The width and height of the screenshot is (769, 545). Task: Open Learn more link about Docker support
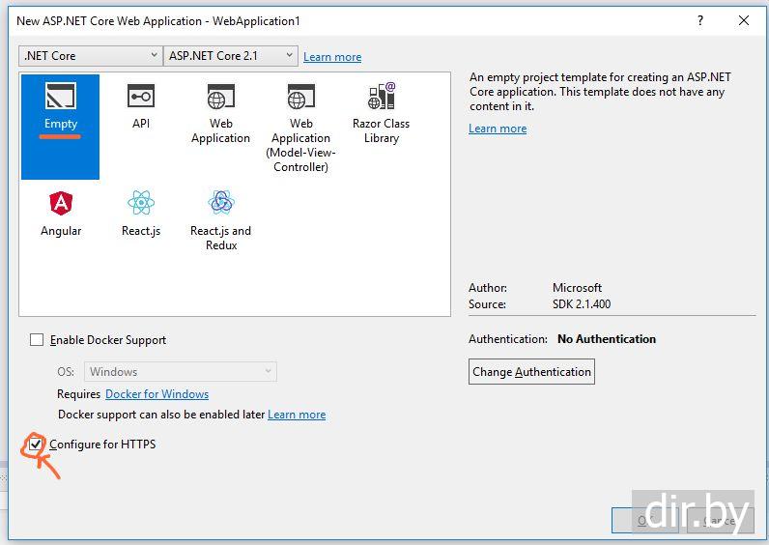pos(297,415)
